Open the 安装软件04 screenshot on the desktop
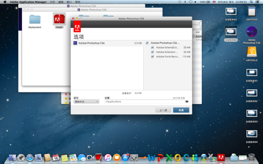263x164 pixels. (252, 134)
